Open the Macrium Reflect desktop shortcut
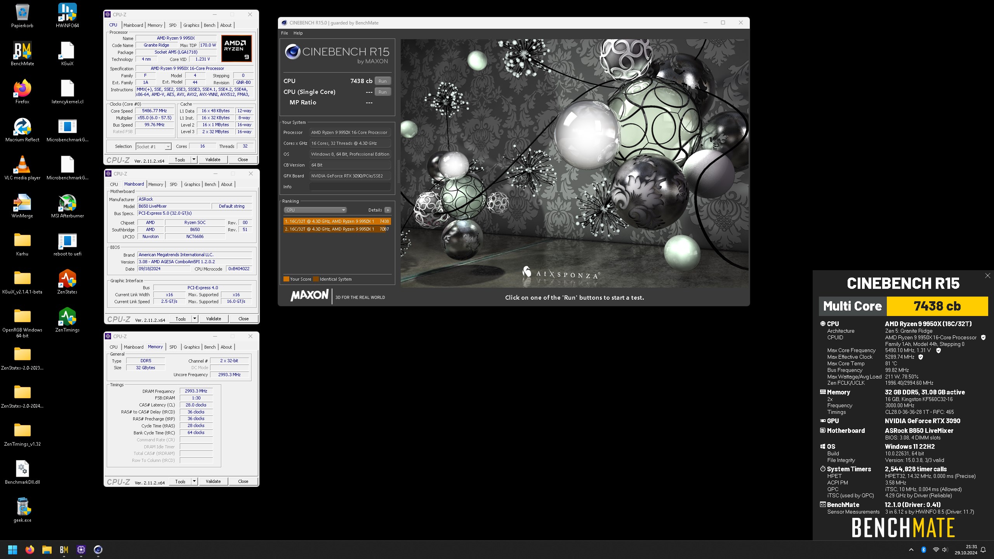 tap(22, 130)
